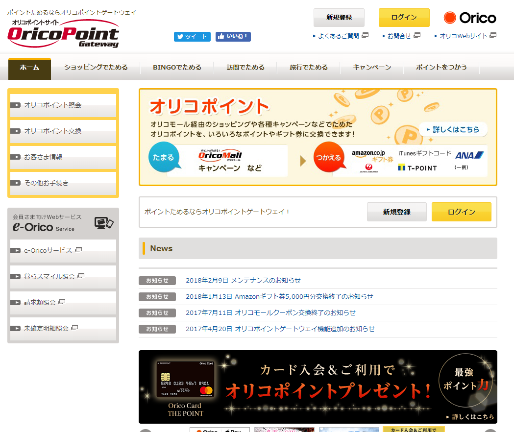Click the 詳しくはこちら button in banner
The image size is (514, 432).
(x=453, y=130)
